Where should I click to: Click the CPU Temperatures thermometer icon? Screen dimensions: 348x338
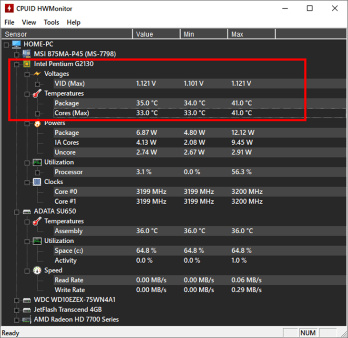point(37,93)
